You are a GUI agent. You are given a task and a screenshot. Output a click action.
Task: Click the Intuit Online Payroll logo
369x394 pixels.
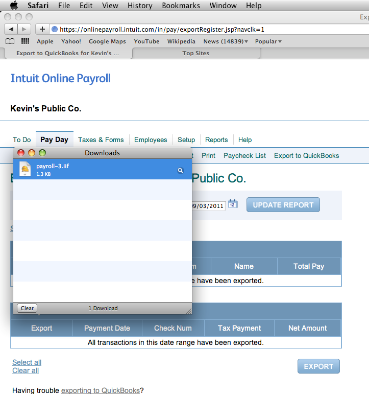[61, 78]
